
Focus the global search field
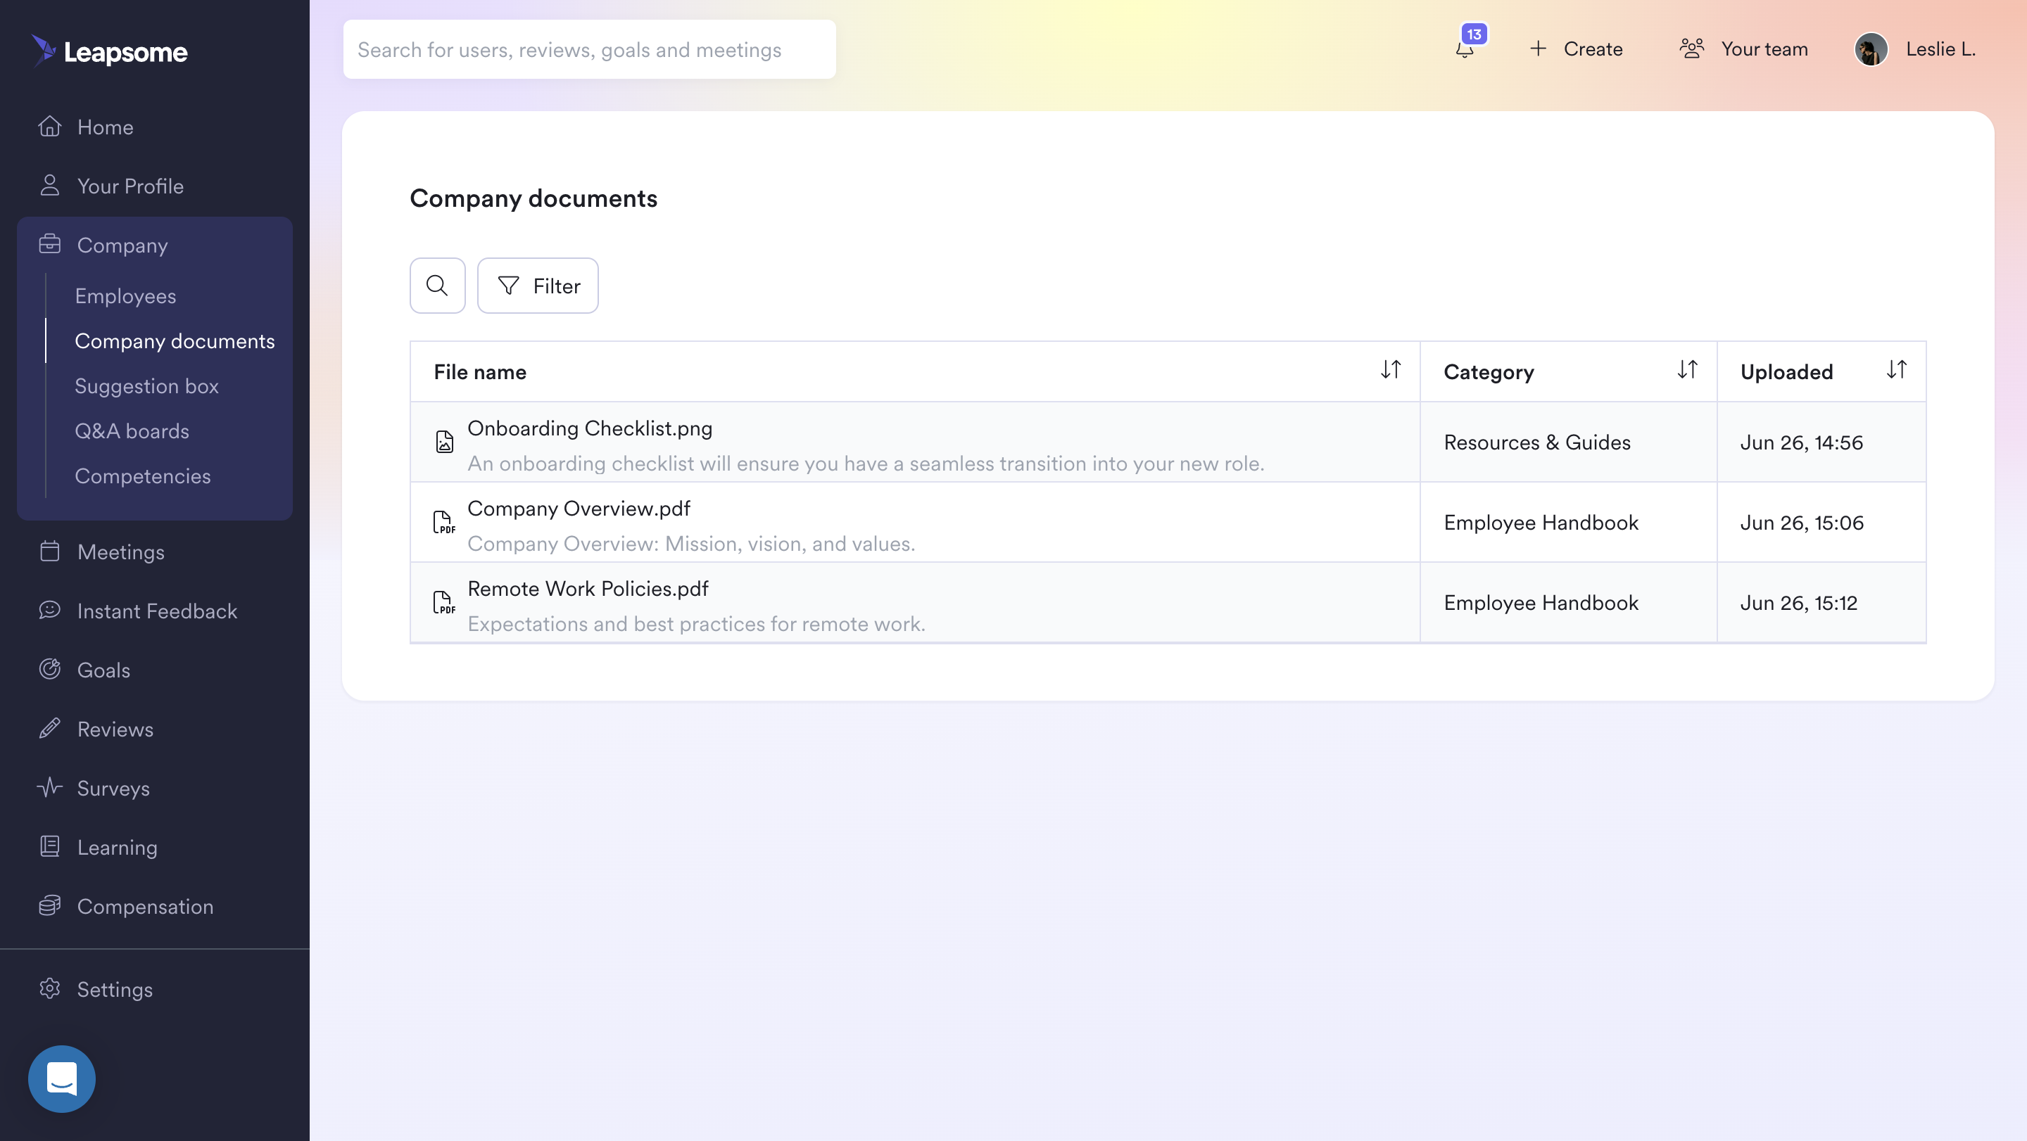pos(589,49)
